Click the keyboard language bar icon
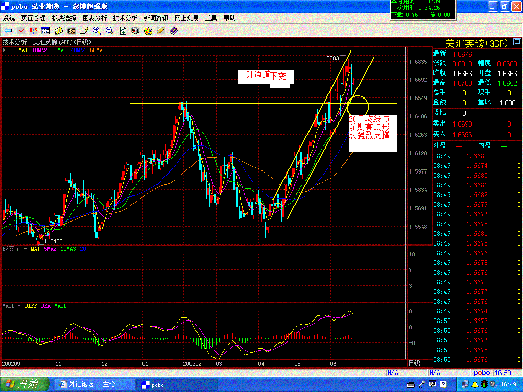Screen dimensions: 523x392 411,385
